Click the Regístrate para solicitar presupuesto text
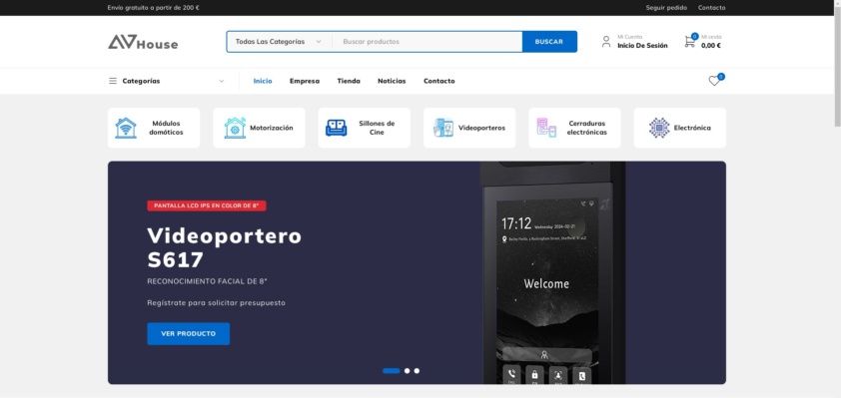This screenshot has height=398, width=841. (x=216, y=302)
